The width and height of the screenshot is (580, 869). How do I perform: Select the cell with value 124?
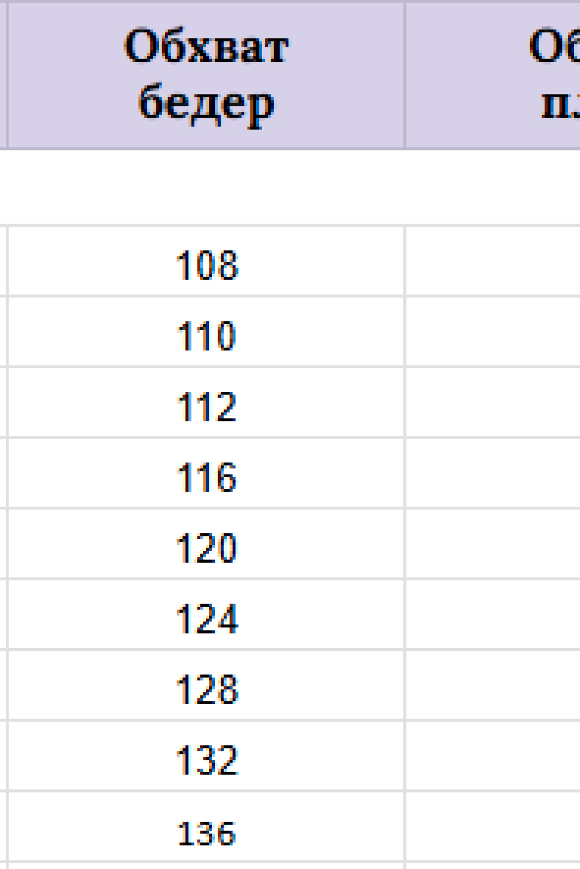pos(206,614)
